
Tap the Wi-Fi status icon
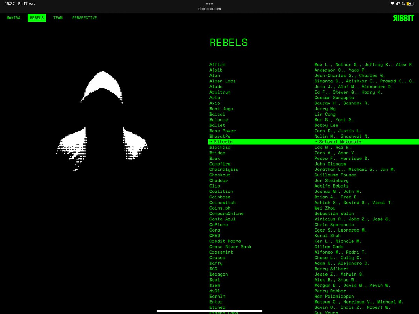coord(392,3)
